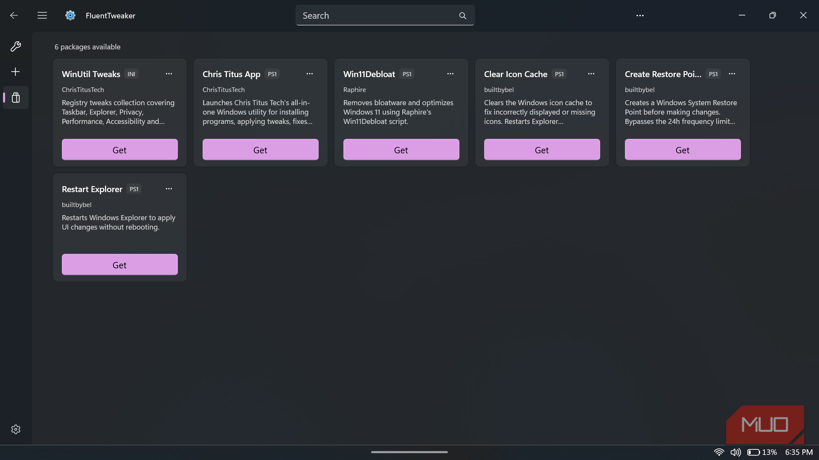Screen dimensions: 819x460
Task: Click the PS1 badge on Restart Explorer
Action: tap(134, 189)
